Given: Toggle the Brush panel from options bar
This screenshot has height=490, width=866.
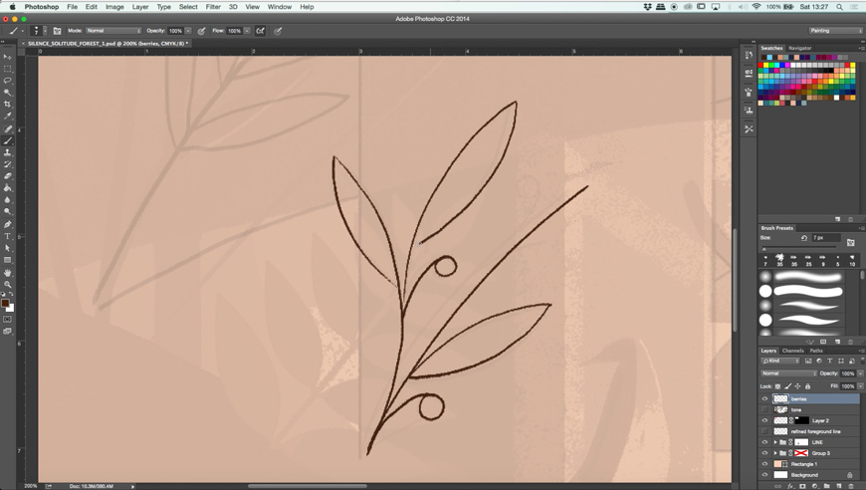Looking at the screenshot, I should pyautogui.click(x=57, y=31).
